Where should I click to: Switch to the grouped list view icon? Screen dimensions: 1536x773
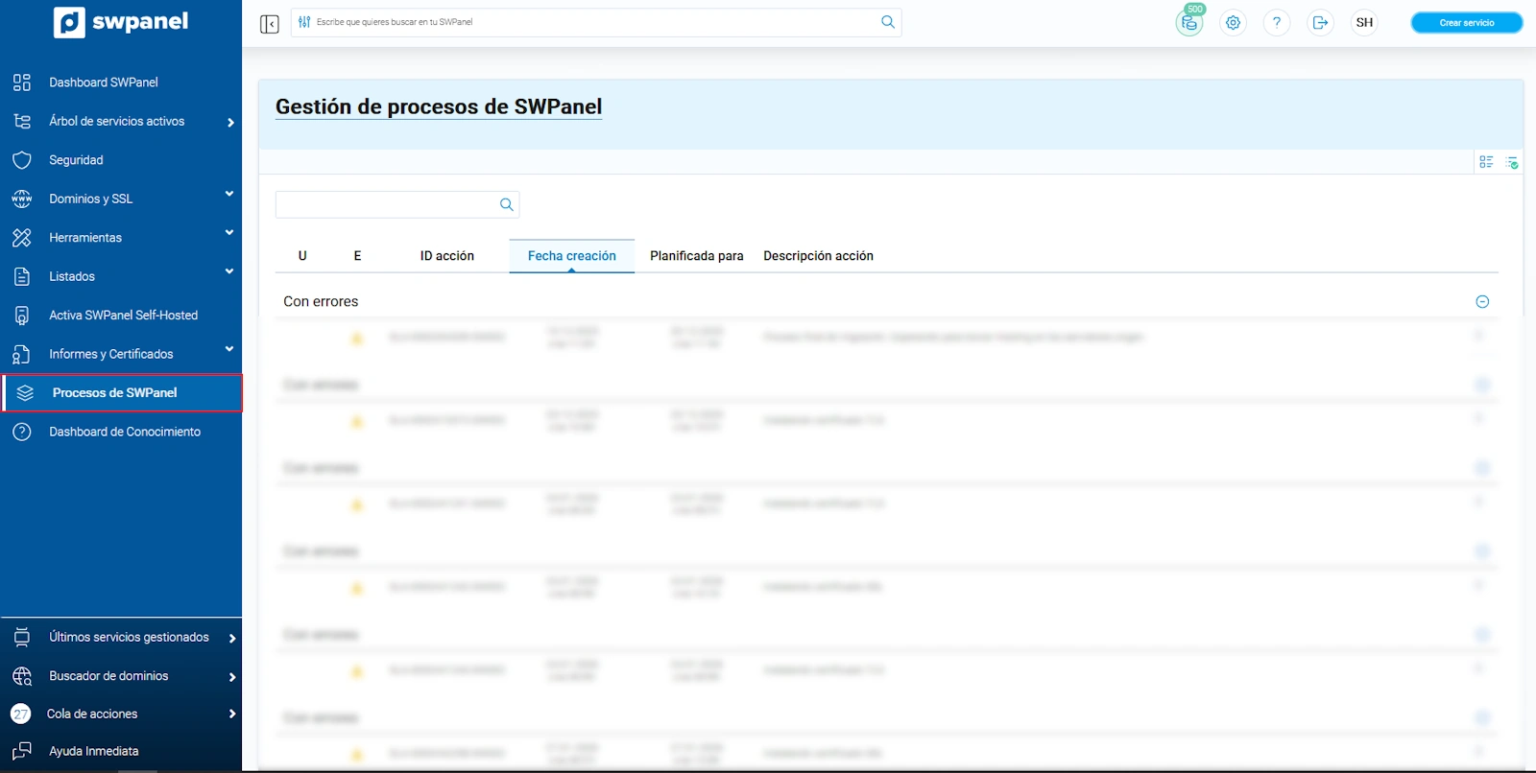[x=1486, y=162]
